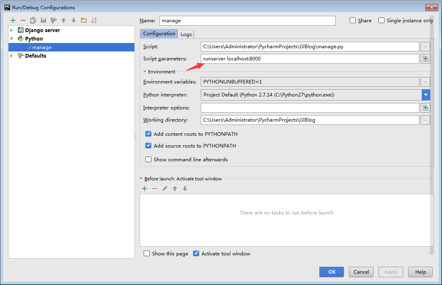Click the Interpreter options field
Screen dimensions: 442x285
[310, 108]
